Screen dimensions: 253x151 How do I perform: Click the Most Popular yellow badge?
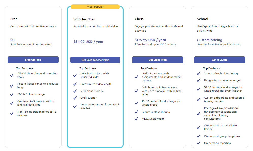95,7
